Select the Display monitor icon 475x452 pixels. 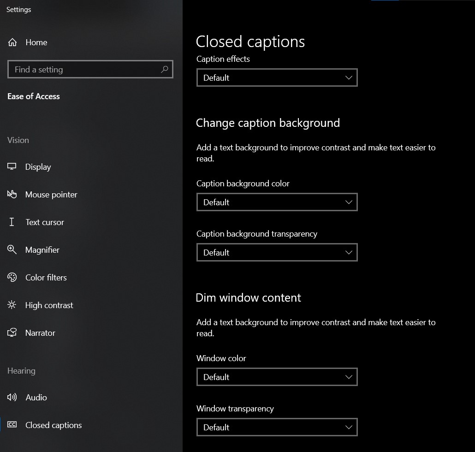(12, 167)
